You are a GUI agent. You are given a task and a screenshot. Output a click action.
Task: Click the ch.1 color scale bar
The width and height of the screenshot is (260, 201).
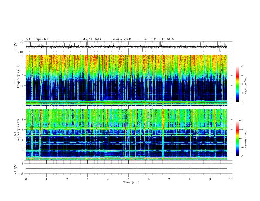pos(237,84)
